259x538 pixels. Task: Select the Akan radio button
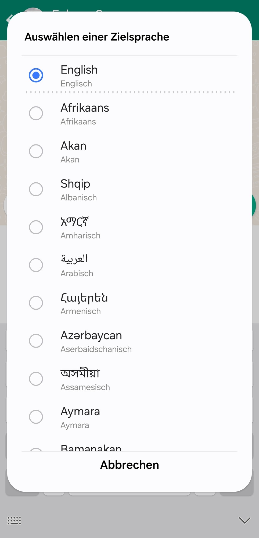coord(36,151)
